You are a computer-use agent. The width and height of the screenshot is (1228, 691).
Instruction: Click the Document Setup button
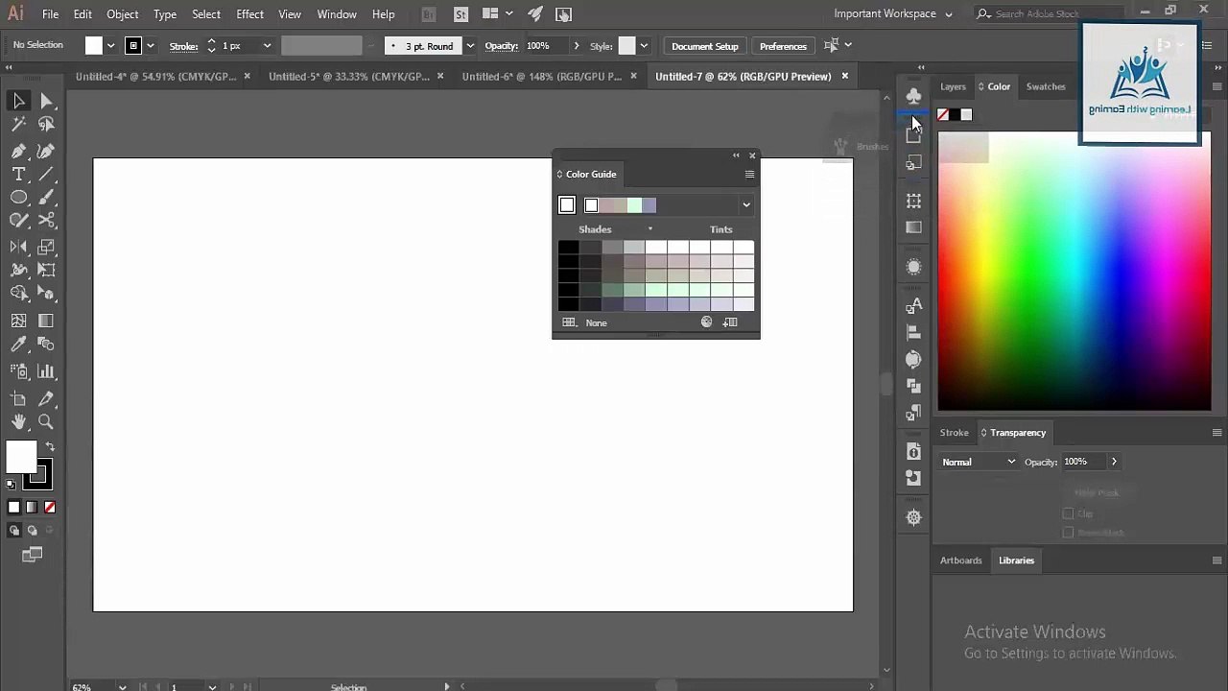coord(705,46)
